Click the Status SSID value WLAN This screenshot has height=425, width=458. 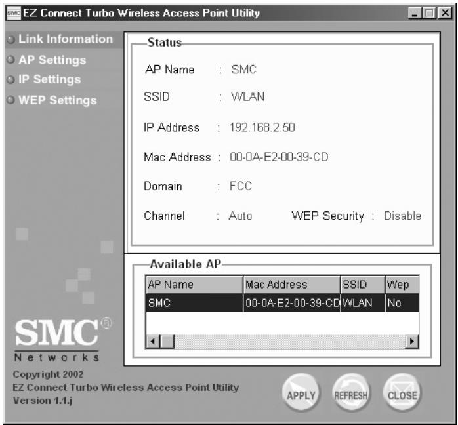(x=247, y=96)
